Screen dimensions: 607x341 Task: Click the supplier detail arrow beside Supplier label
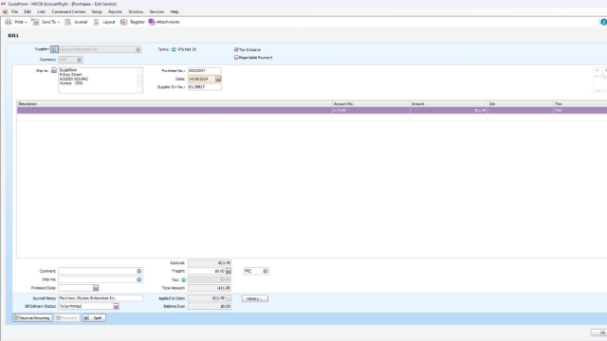[54, 49]
